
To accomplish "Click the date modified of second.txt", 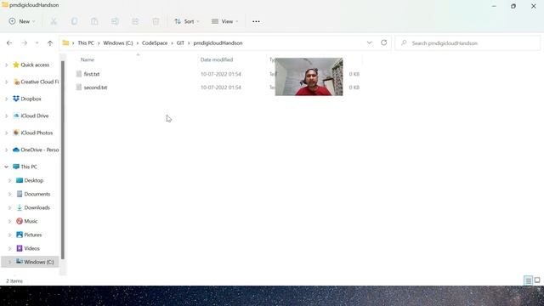I will pyautogui.click(x=221, y=88).
